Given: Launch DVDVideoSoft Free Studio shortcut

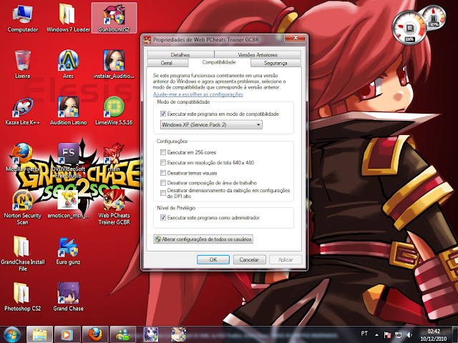Looking at the screenshot, I should (68, 160).
